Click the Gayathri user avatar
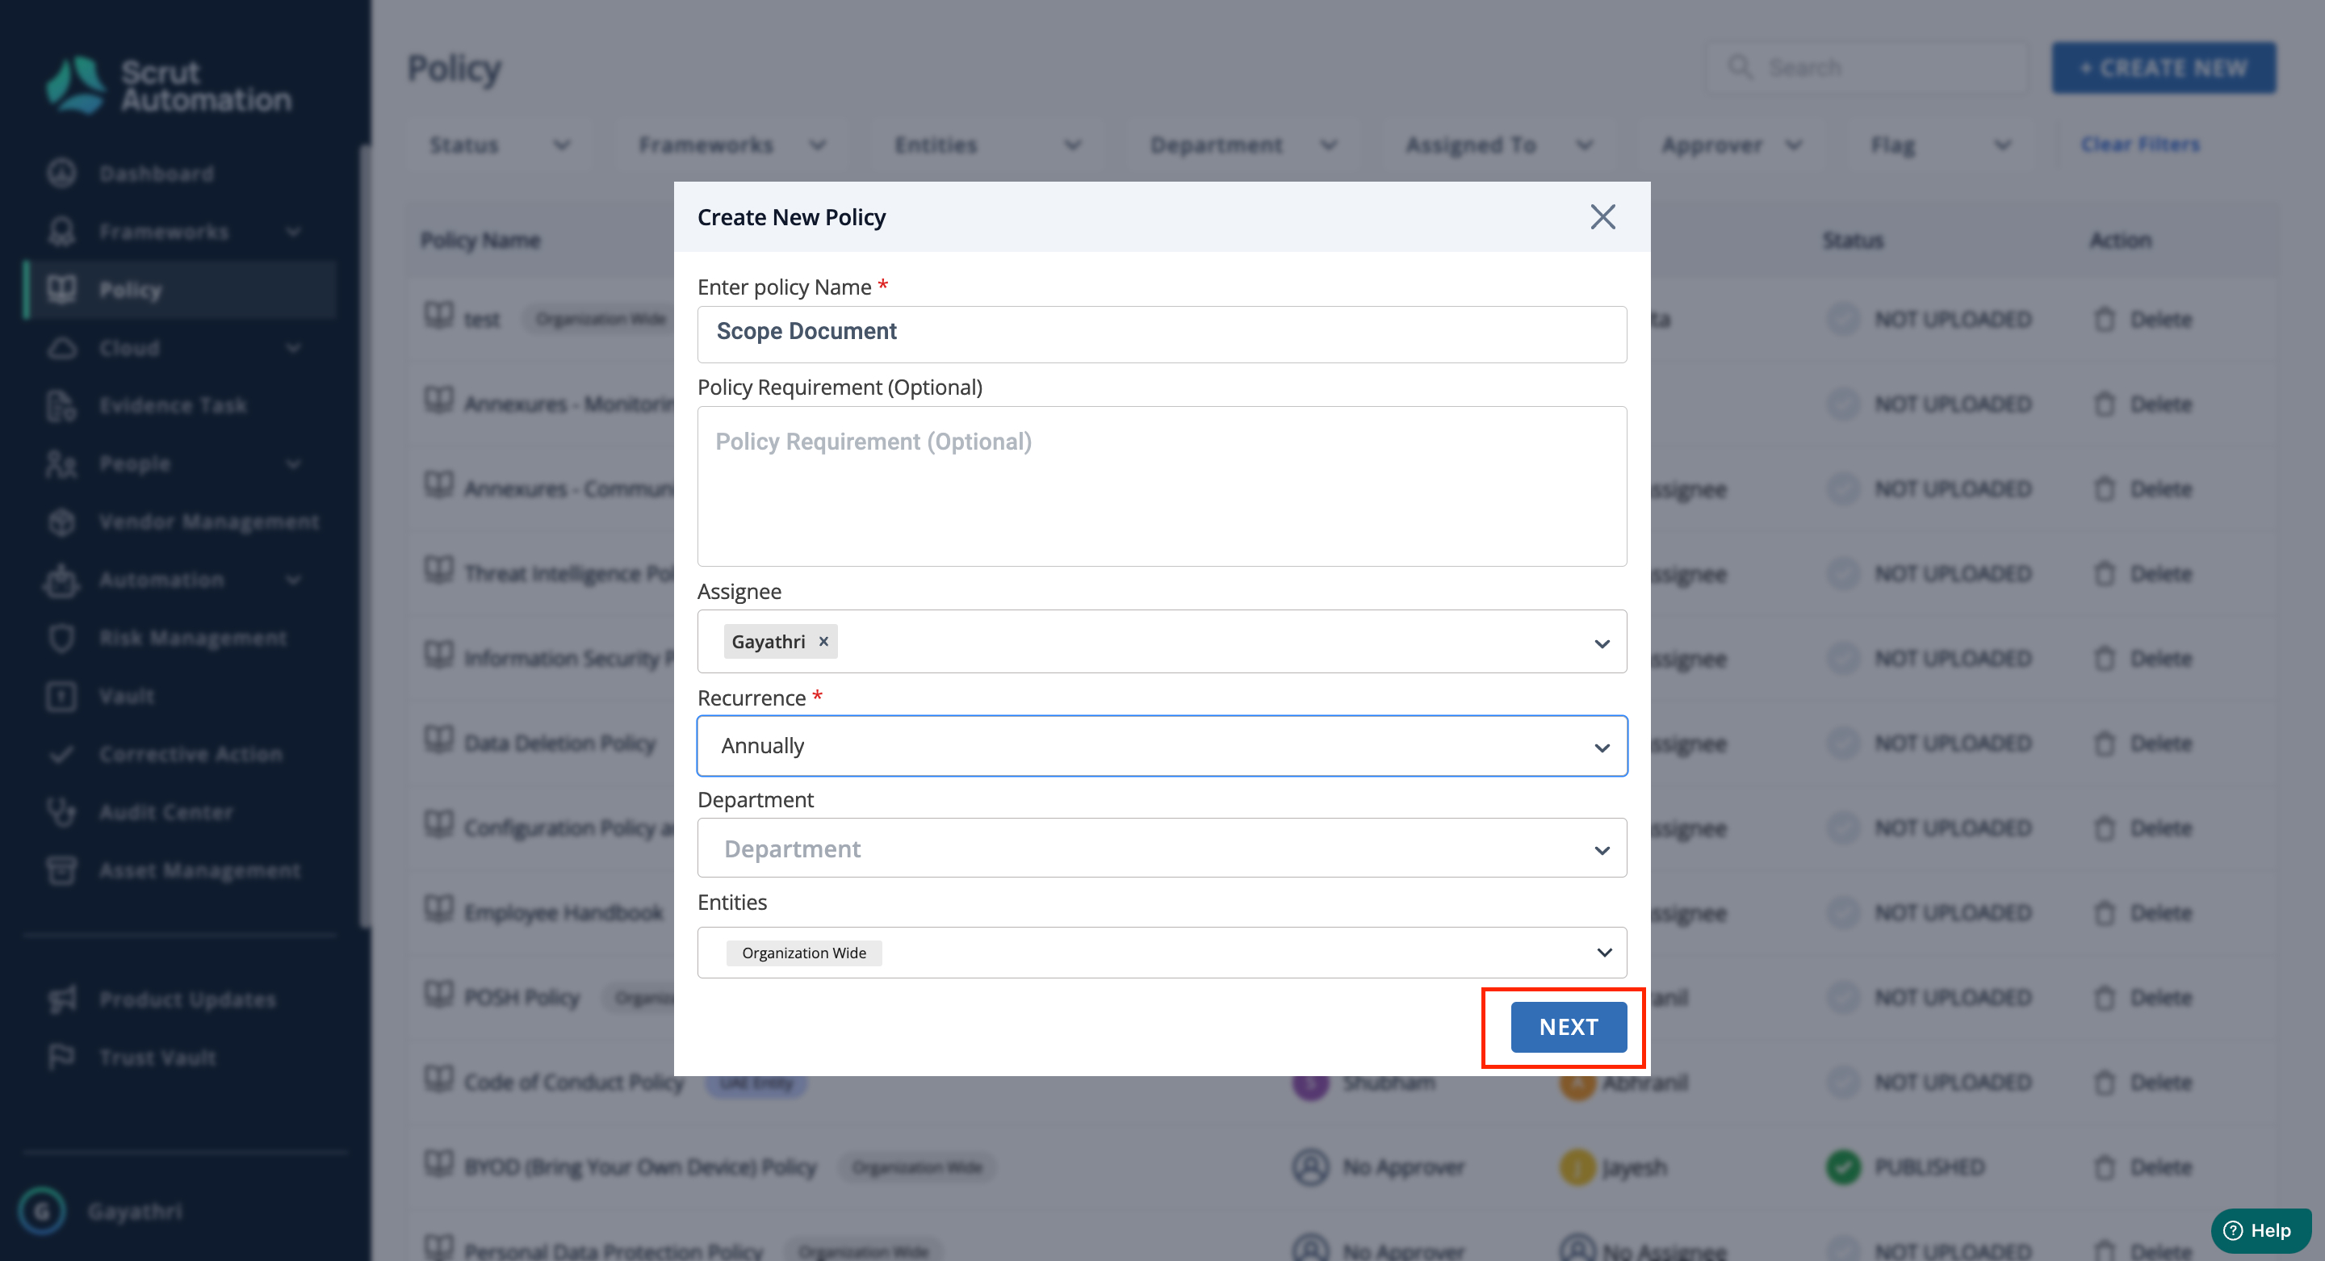Screen dimensions: 2325x1261 41,1210
